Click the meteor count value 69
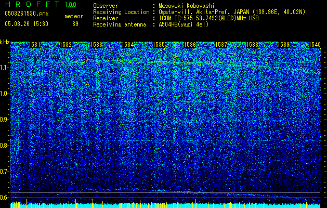Viewport: 327px width, 208px height. click(x=75, y=24)
